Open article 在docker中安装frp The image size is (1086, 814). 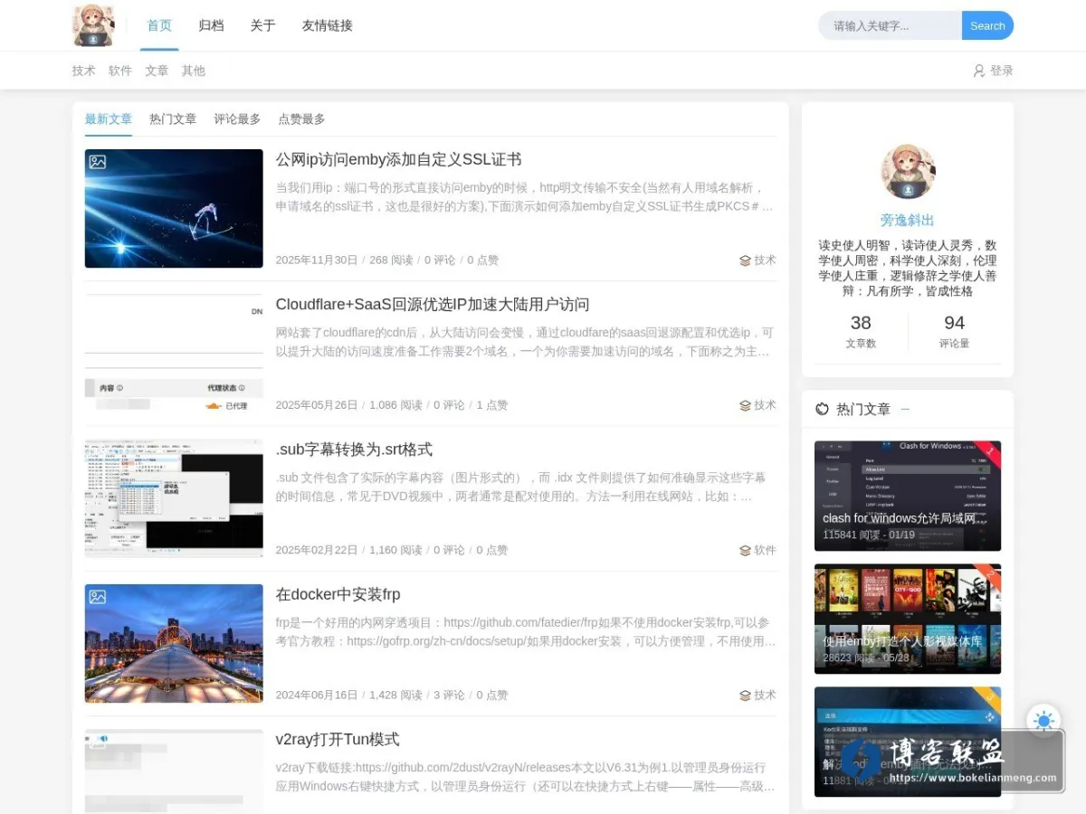pos(338,594)
